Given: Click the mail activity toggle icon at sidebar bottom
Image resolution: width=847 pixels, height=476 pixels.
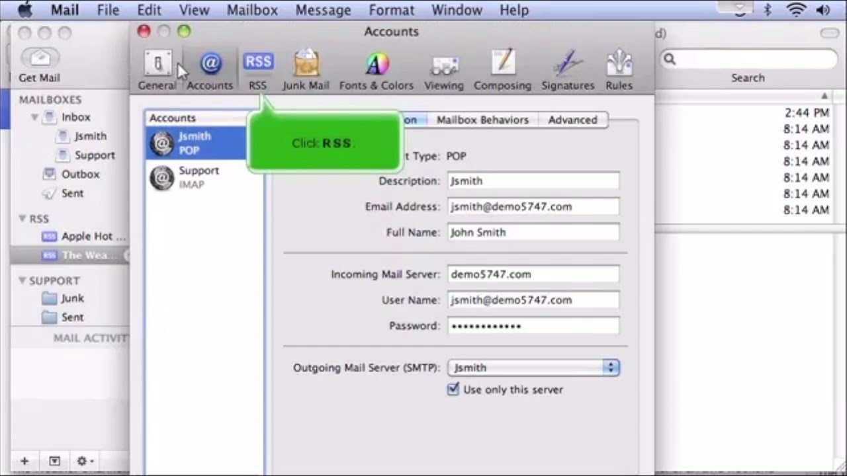Looking at the screenshot, I should point(54,461).
